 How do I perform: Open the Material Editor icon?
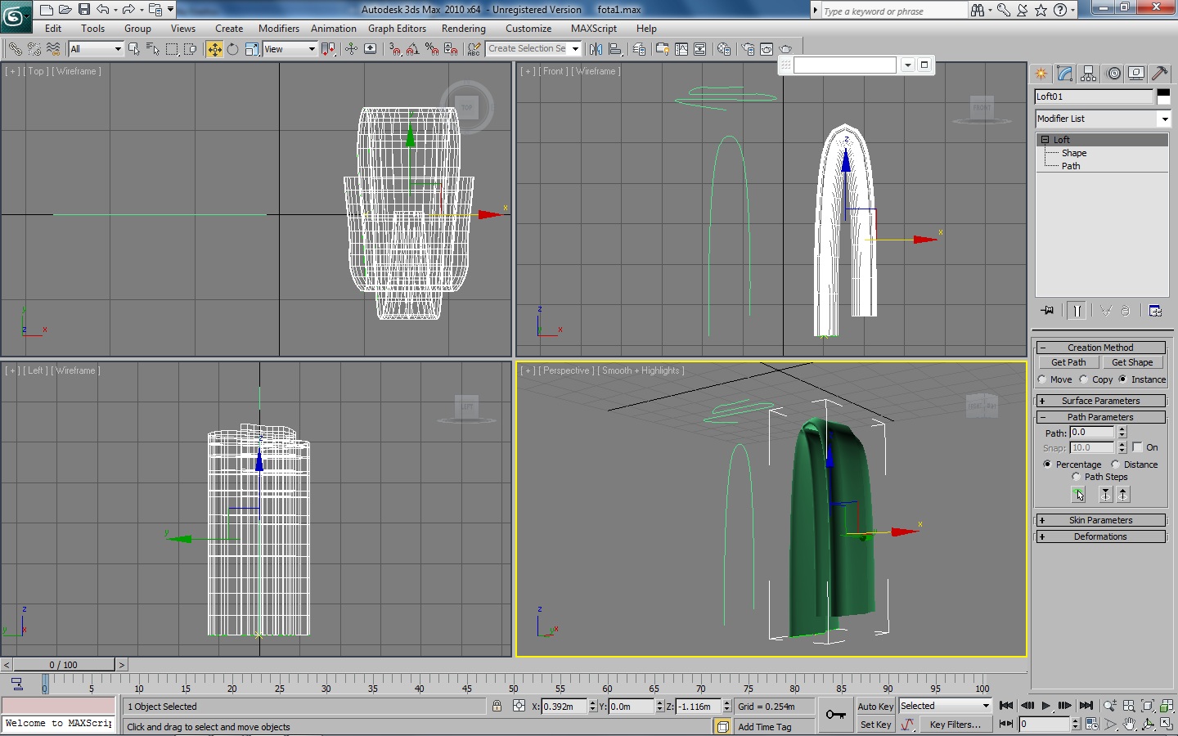click(723, 49)
